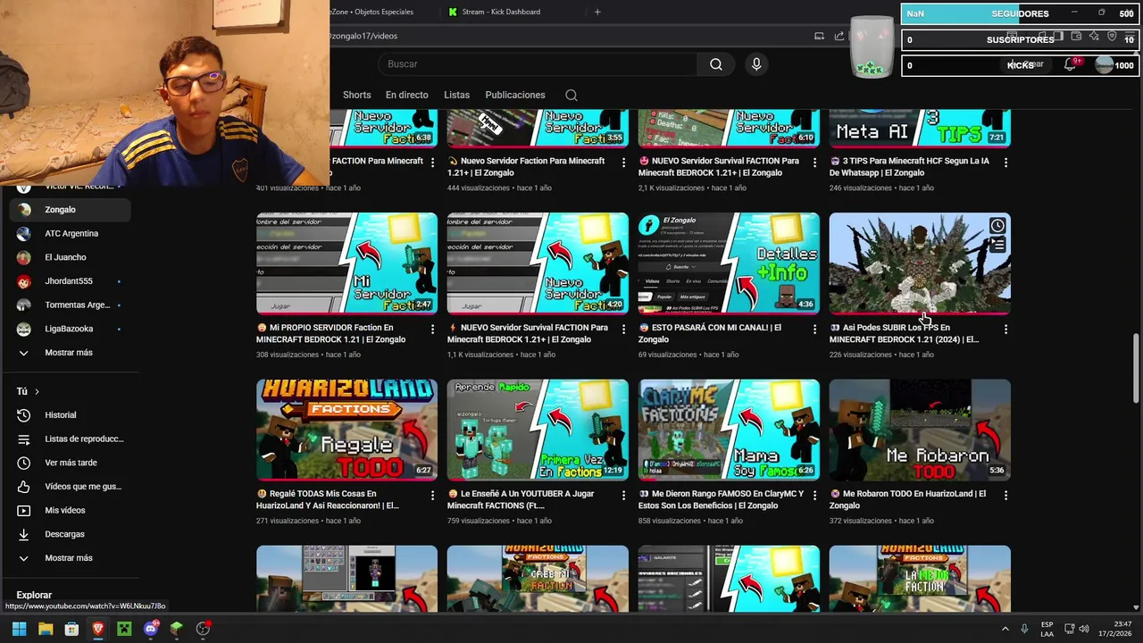The image size is (1143, 643).
Task: Open options menu for 3 TIPS Para Minecraft HCF video
Action: pyautogui.click(x=1005, y=163)
